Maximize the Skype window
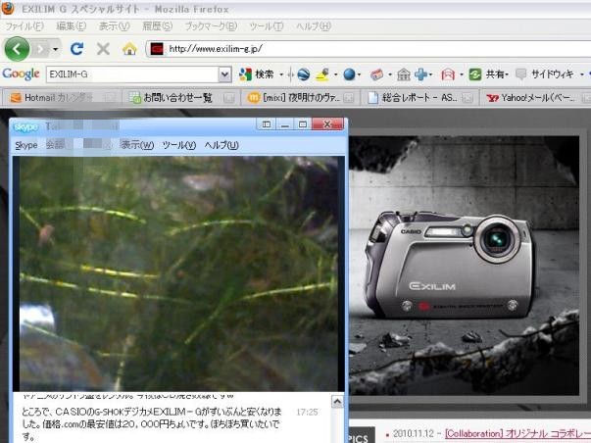The width and height of the screenshot is (591, 443). (x=303, y=124)
